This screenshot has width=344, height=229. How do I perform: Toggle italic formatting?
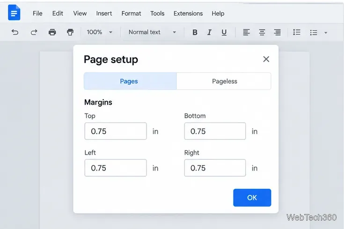(x=209, y=32)
